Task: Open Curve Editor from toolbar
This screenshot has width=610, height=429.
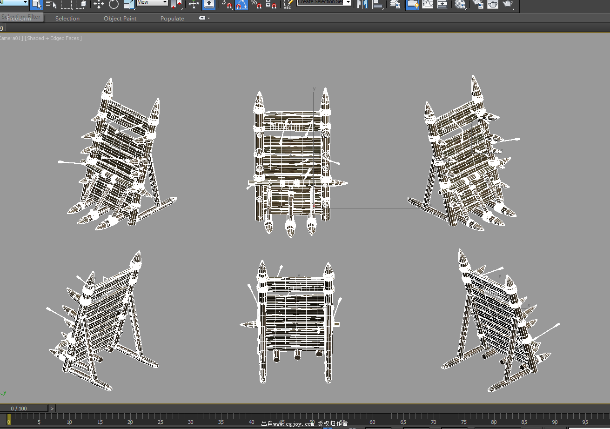Action: (427, 5)
